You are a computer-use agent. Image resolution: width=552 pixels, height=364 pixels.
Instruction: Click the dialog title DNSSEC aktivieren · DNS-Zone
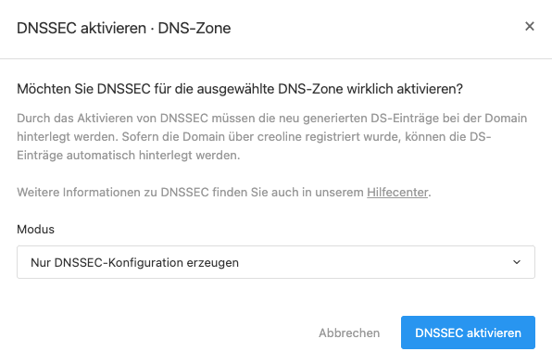[124, 28]
